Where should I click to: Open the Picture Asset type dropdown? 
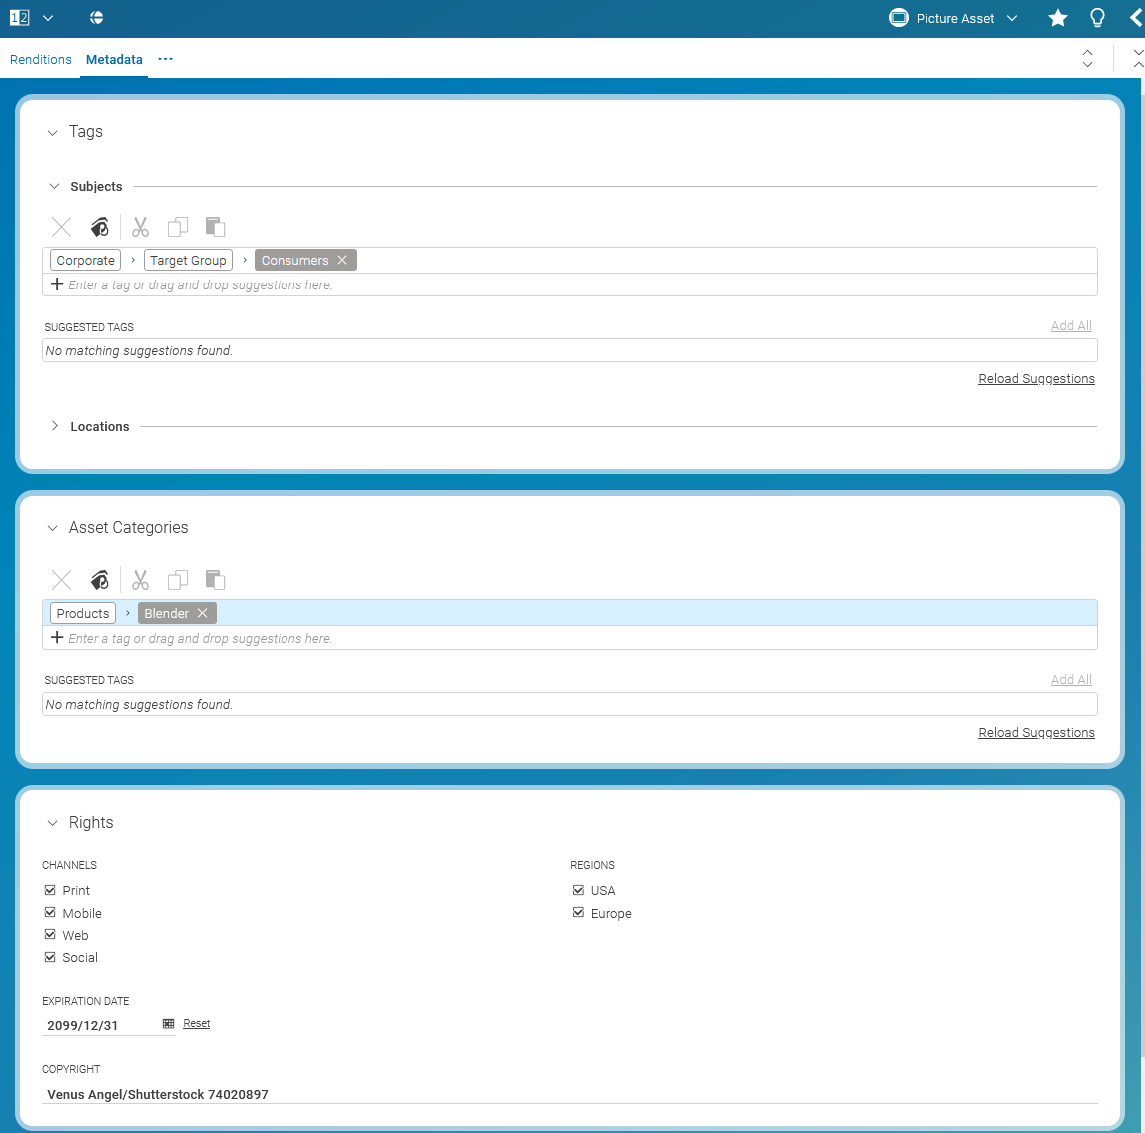click(x=1011, y=18)
